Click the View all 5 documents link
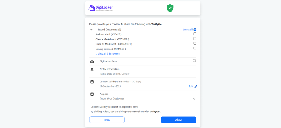 pos(109,54)
